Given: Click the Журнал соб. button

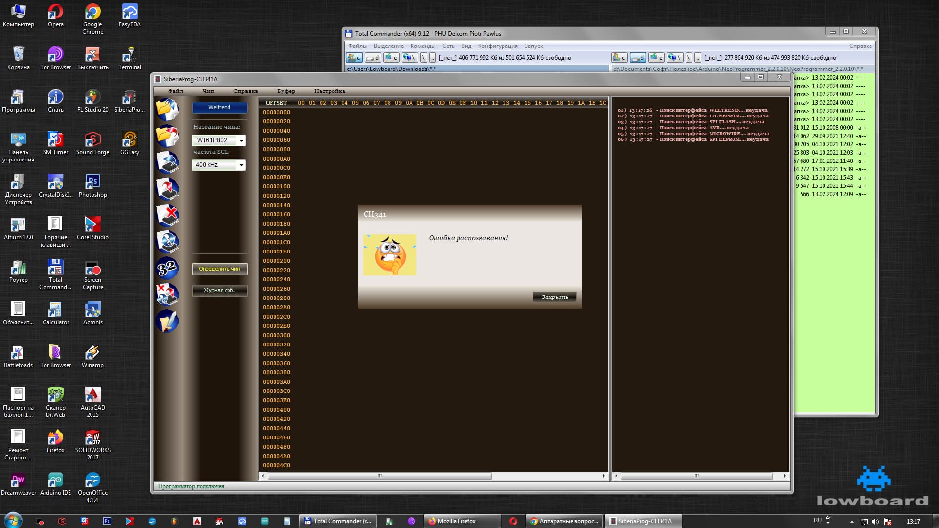Looking at the screenshot, I should click(x=219, y=290).
